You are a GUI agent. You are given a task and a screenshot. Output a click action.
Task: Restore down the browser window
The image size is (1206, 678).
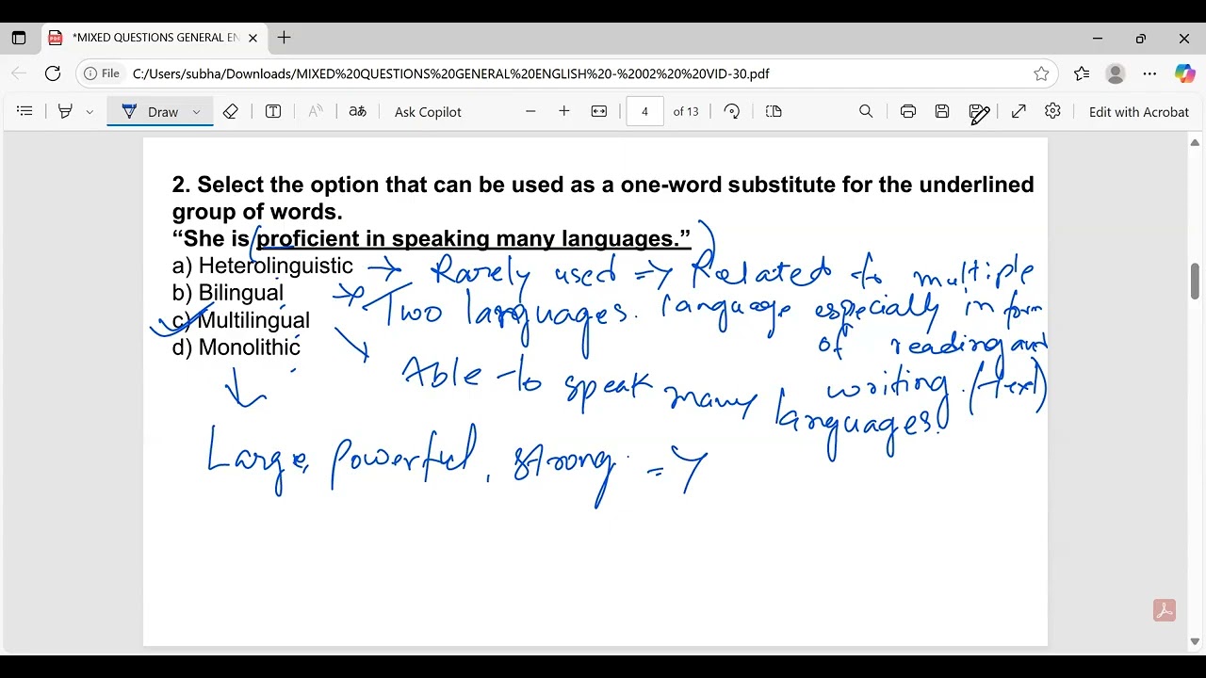click(1141, 39)
